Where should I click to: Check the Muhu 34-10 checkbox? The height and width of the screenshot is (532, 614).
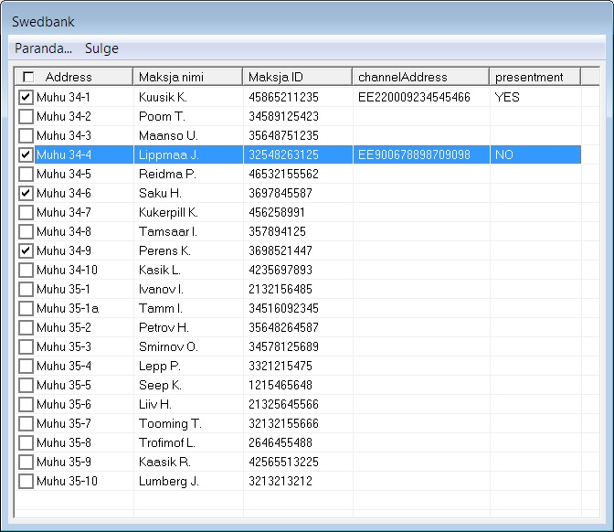click(26, 270)
